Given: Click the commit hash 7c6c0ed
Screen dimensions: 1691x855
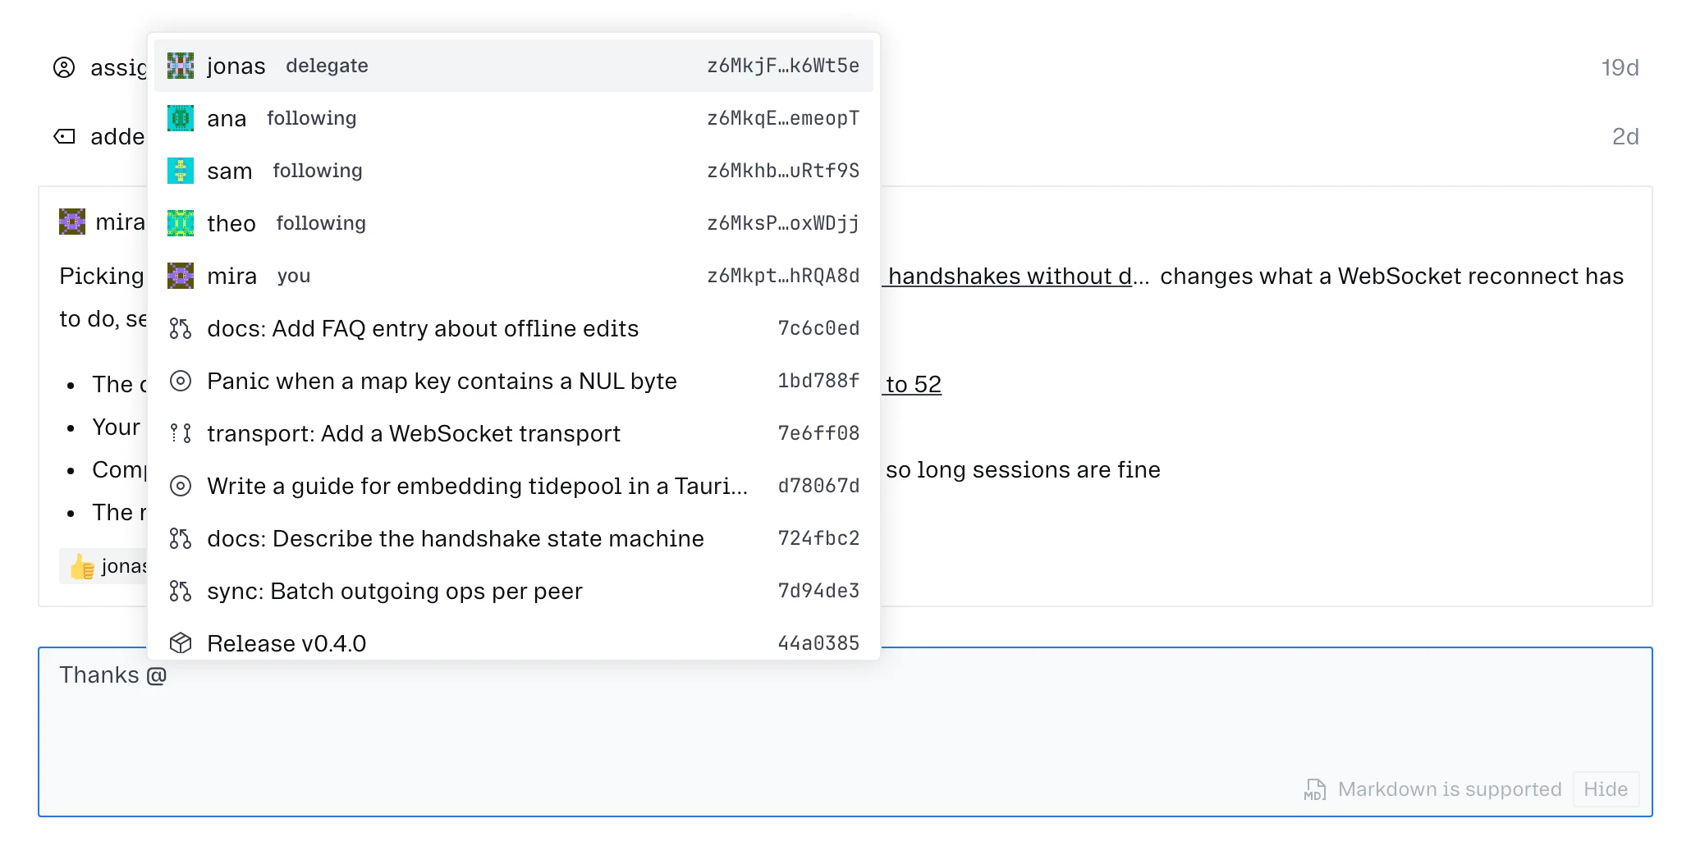Looking at the screenshot, I should pyautogui.click(x=818, y=328).
